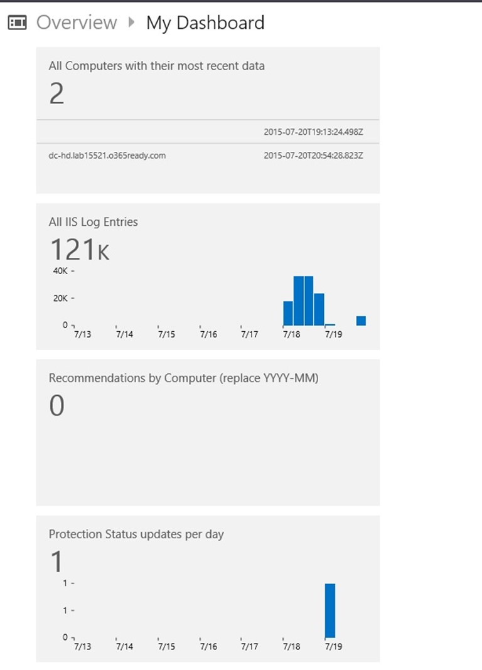Click the 7/19 bar in Protection Status chart
The width and height of the screenshot is (482, 670).
click(330, 610)
